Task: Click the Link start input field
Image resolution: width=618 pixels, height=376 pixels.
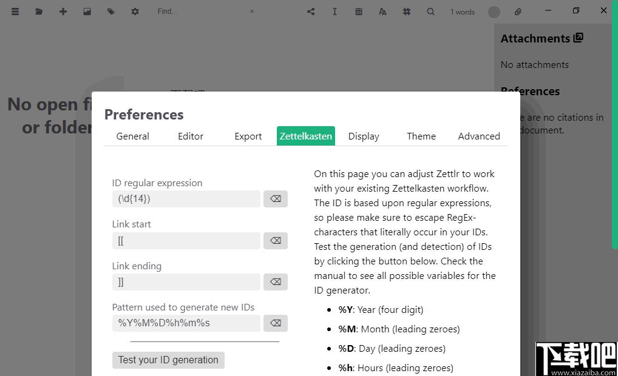Action: (186, 241)
